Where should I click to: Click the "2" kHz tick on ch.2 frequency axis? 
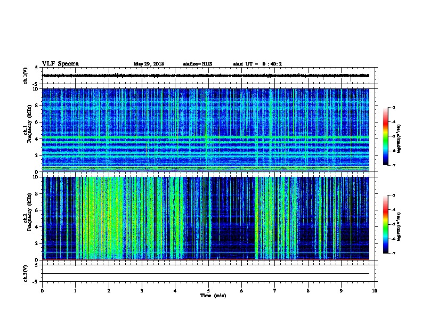click(37, 243)
